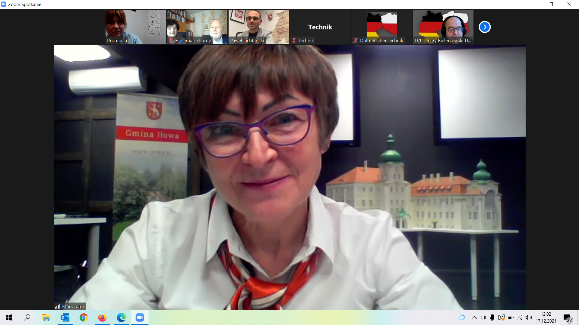The width and height of the screenshot is (579, 325).
Task: Open the Windows Start menu
Action: (x=9, y=317)
